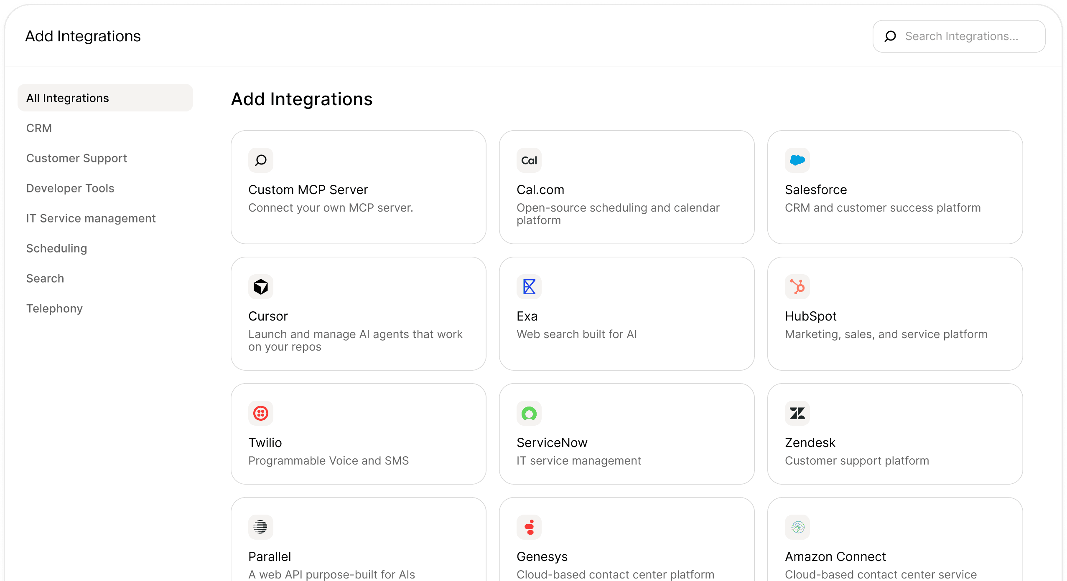Viewport: 1067px width, 581px height.
Task: Click "Connect your own MCP server." text
Action: pyautogui.click(x=331, y=208)
